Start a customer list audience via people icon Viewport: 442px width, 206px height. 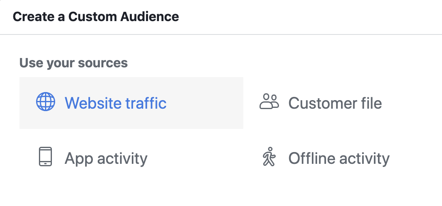pyautogui.click(x=269, y=102)
